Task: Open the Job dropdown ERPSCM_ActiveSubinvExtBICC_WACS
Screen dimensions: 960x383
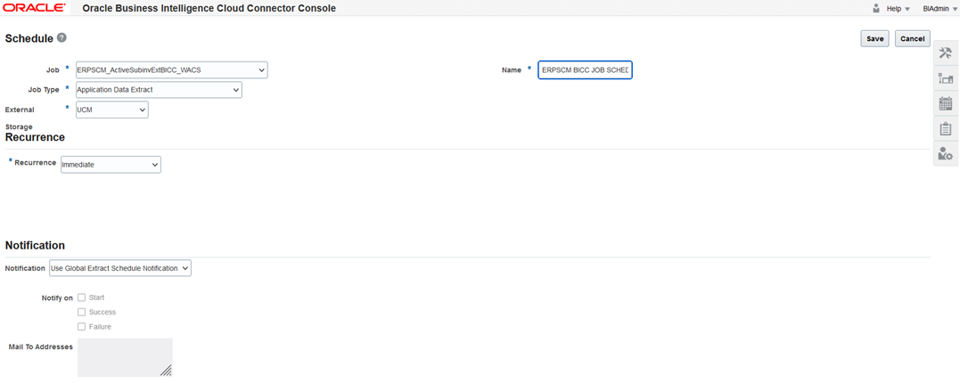Action: [171, 70]
